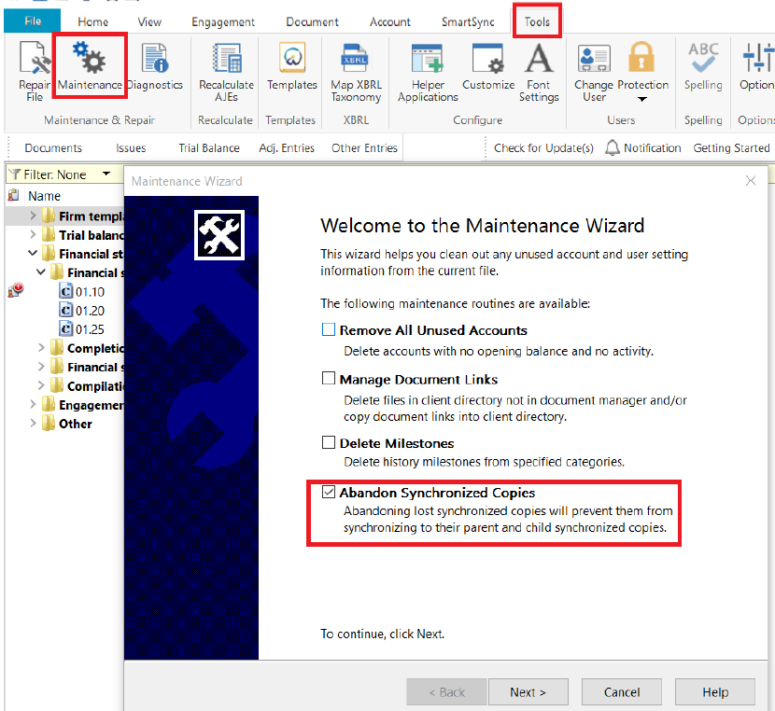Launch the Maintenance tool in ribbon

(90, 66)
